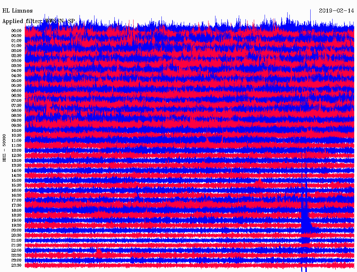Select the 12:30 time row label
This screenshot has height=272, width=357.
click(x=16, y=156)
